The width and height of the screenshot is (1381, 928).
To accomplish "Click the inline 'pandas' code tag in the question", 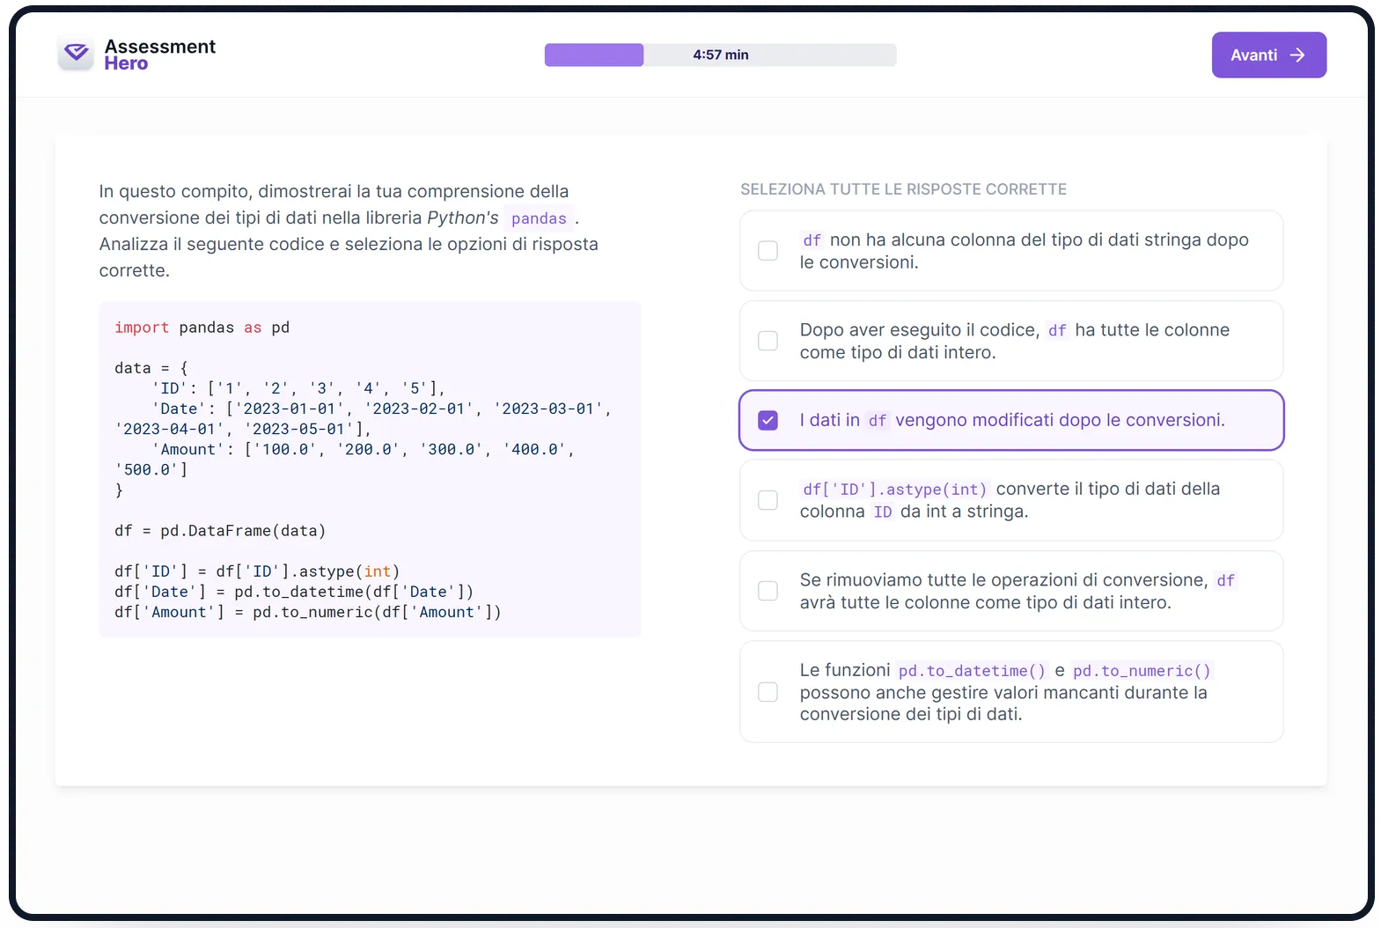I will pyautogui.click(x=539, y=218).
